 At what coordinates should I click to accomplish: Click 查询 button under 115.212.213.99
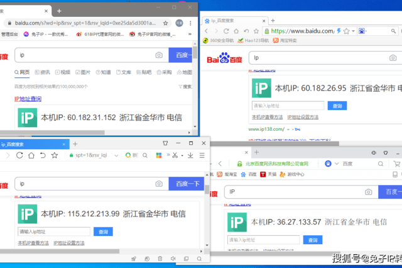coord(103,232)
